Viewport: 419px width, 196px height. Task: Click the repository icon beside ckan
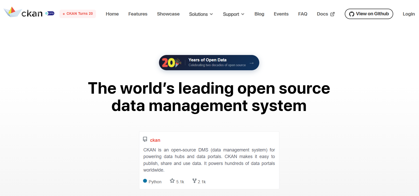(x=145, y=139)
